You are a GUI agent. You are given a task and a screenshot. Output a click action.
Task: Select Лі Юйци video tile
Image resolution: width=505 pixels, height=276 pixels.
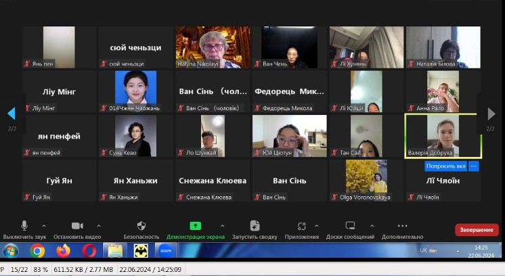[366, 92]
